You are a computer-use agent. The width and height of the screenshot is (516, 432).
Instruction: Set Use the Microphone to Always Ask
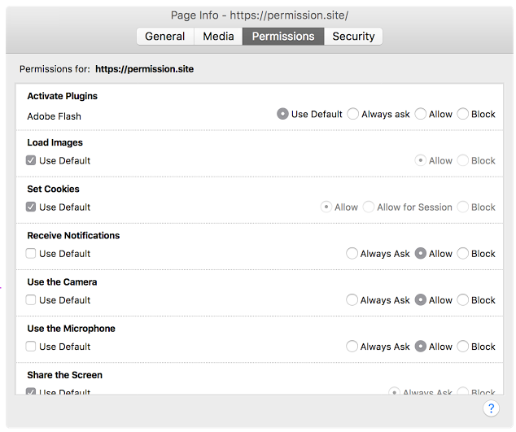(x=352, y=347)
